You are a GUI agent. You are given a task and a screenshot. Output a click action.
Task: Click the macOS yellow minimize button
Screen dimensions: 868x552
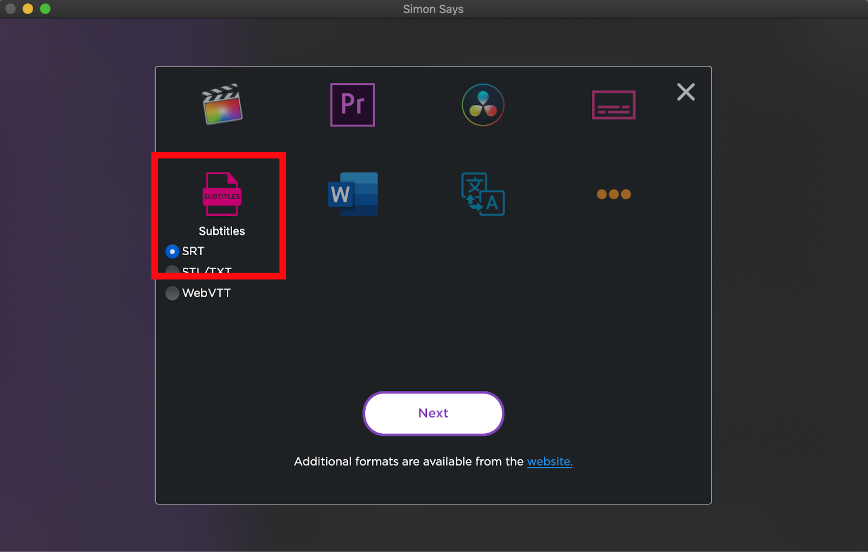28,9
